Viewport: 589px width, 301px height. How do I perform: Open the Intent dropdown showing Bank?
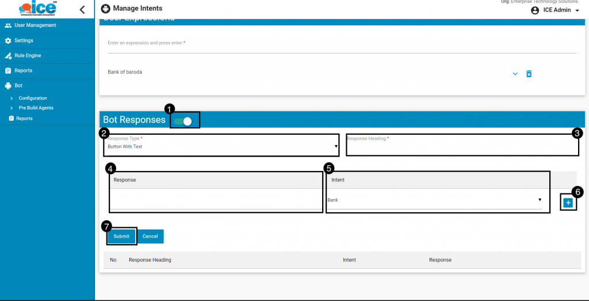(434, 200)
